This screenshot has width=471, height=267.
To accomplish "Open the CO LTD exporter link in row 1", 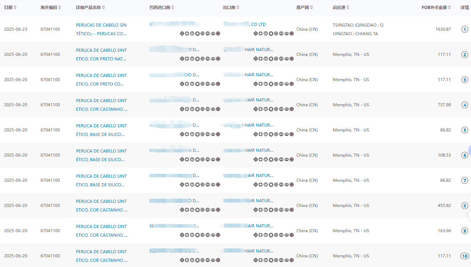I will click(258, 24).
